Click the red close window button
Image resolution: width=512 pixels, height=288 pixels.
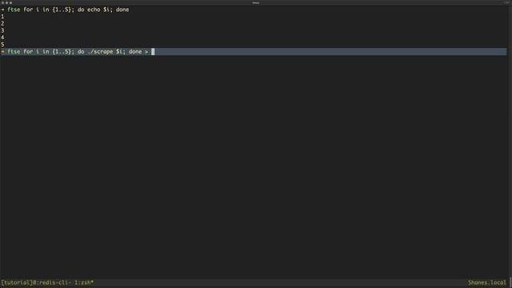pos(2,2)
